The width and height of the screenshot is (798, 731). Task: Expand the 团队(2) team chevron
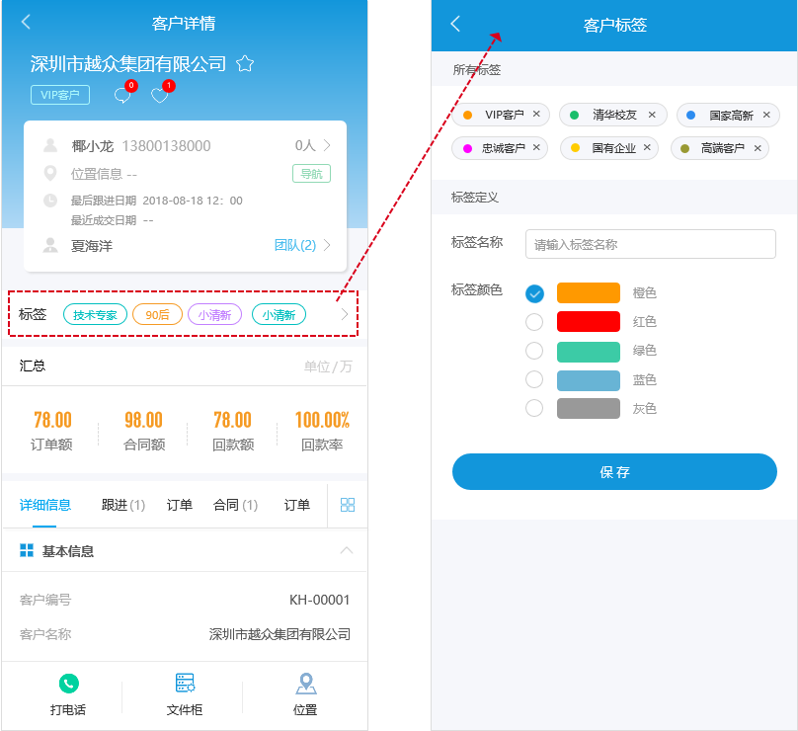(327, 245)
